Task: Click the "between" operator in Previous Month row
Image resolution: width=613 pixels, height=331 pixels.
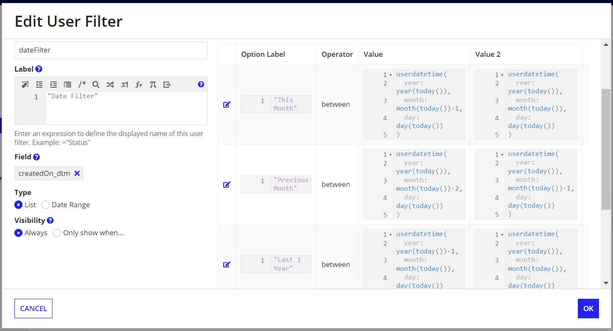Action: 336,184
